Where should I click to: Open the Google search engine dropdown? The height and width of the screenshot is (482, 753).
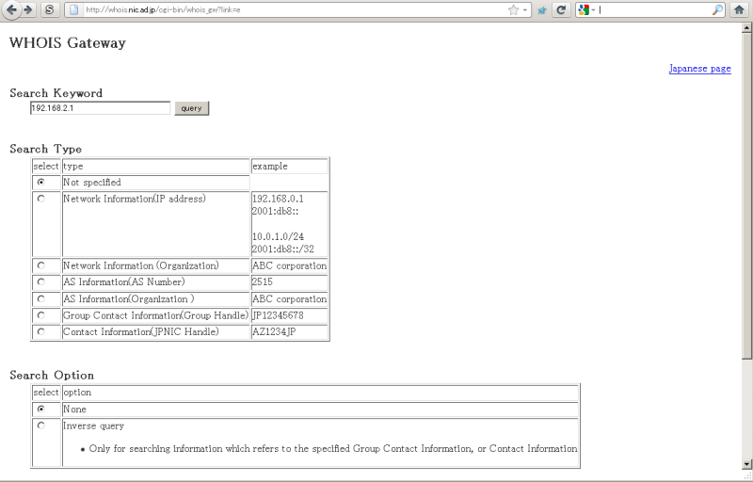[x=587, y=9]
